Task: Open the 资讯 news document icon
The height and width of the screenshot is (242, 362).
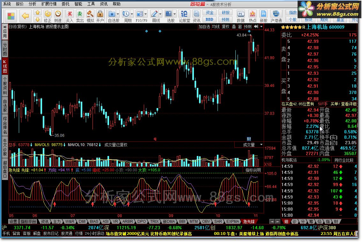Action: 196,16
